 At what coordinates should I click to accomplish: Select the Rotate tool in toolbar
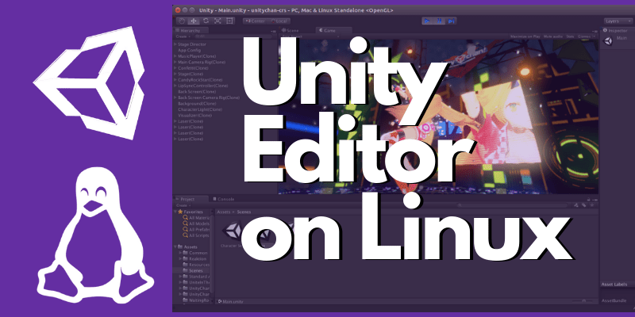pos(206,21)
